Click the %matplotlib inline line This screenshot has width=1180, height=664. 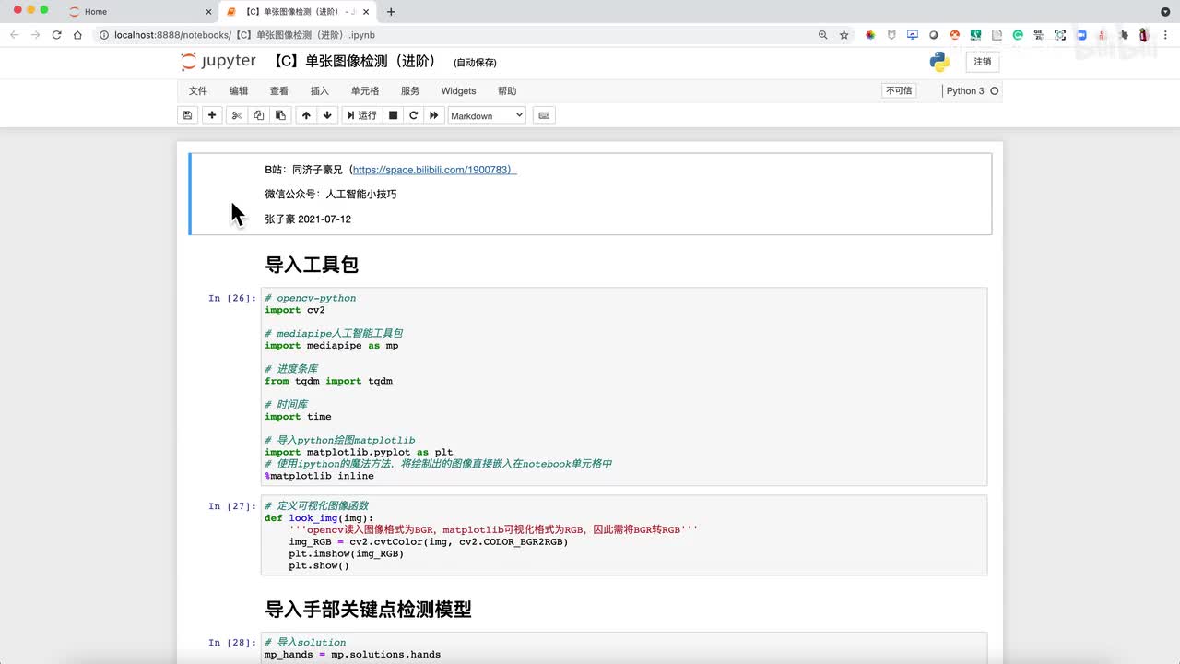coord(320,476)
